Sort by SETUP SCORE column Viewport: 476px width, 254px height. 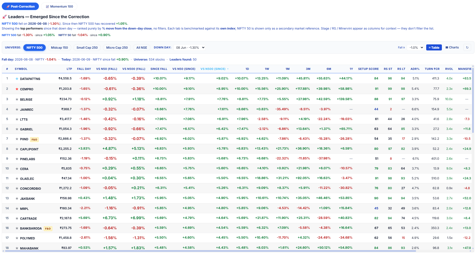click(368, 69)
